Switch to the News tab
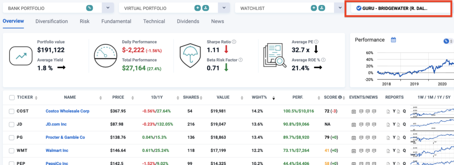 click(x=218, y=22)
